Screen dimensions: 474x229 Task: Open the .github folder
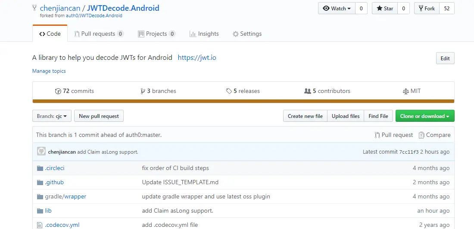(x=54, y=182)
